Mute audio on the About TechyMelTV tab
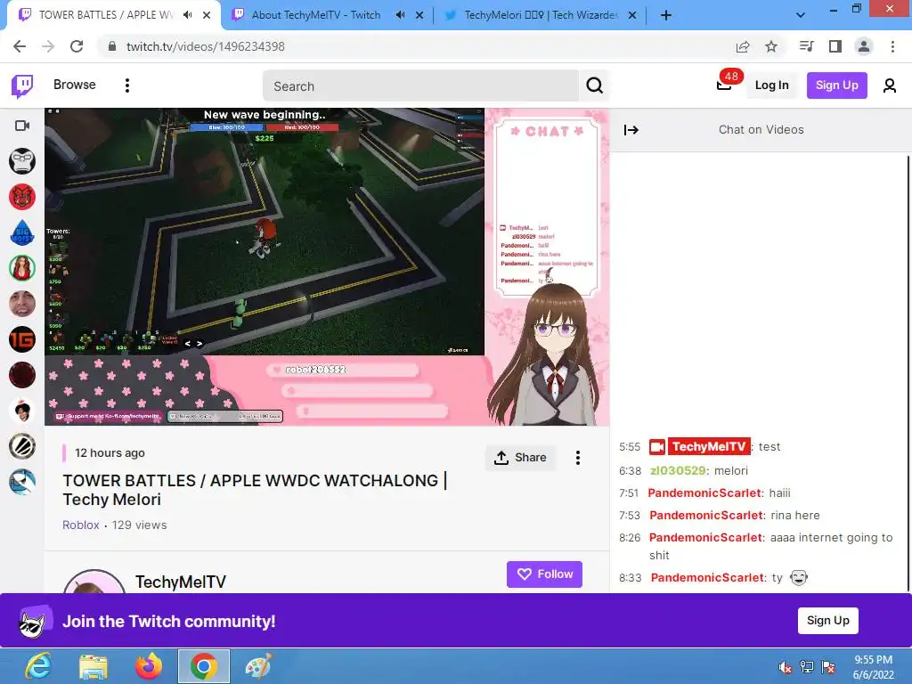The height and width of the screenshot is (684, 912). 400,15
